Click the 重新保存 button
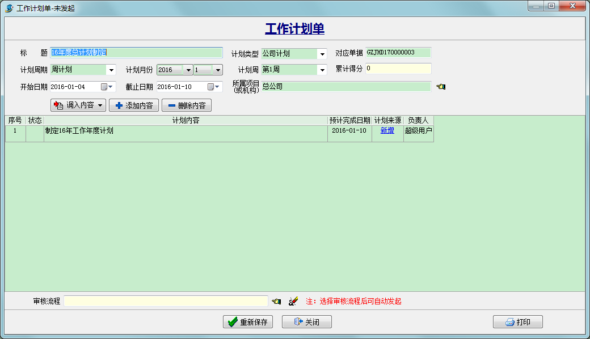The image size is (590, 339). pyautogui.click(x=248, y=322)
